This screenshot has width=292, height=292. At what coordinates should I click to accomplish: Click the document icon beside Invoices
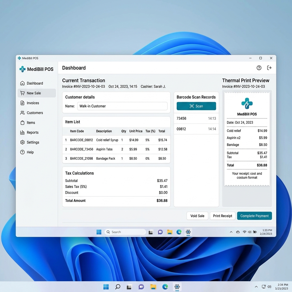pyautogui.click(x=22, y=103)
